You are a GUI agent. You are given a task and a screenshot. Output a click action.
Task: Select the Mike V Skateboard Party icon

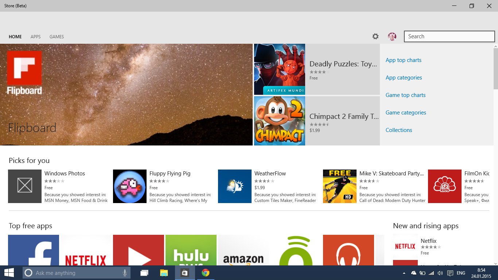pyautogui.click(x=340, y=186)
